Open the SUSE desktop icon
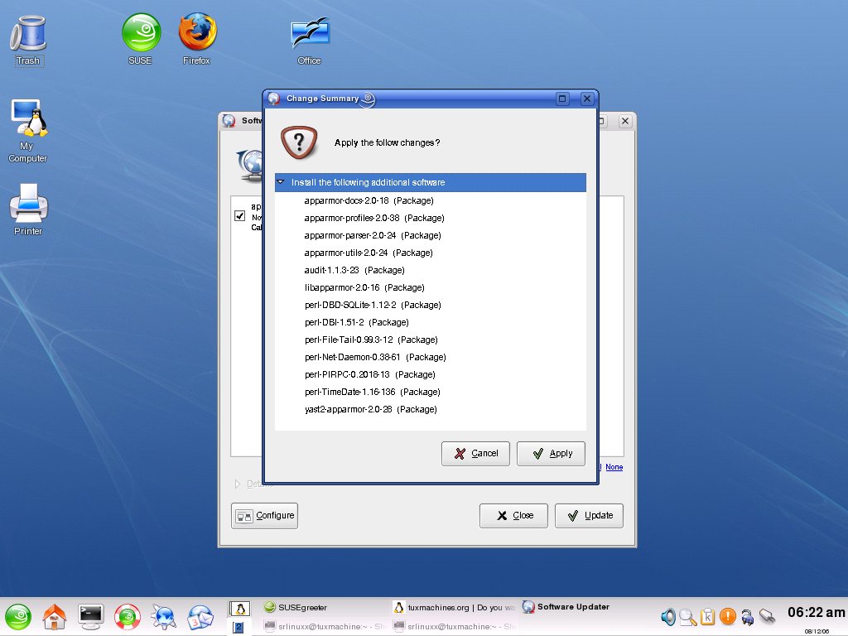Viewport: 848px width, 636px height. 141,40
